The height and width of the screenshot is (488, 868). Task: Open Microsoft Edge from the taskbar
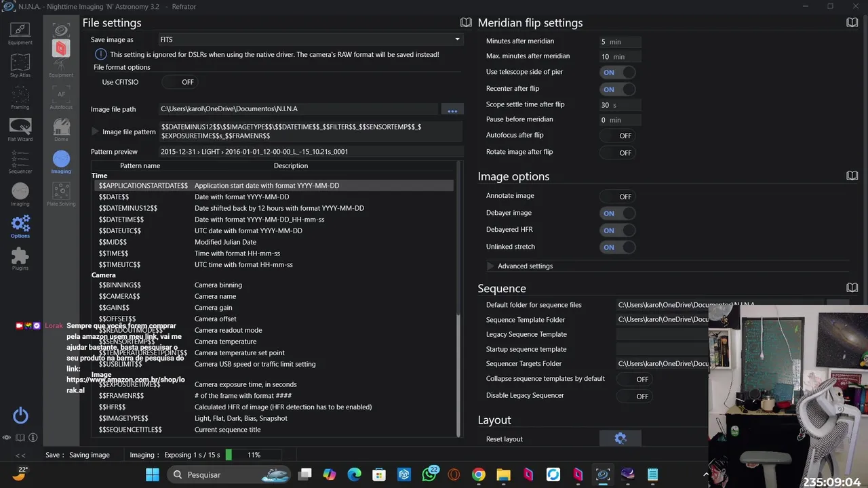354,474
